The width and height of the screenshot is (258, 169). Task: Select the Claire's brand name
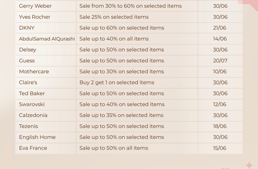click(28, 82)
